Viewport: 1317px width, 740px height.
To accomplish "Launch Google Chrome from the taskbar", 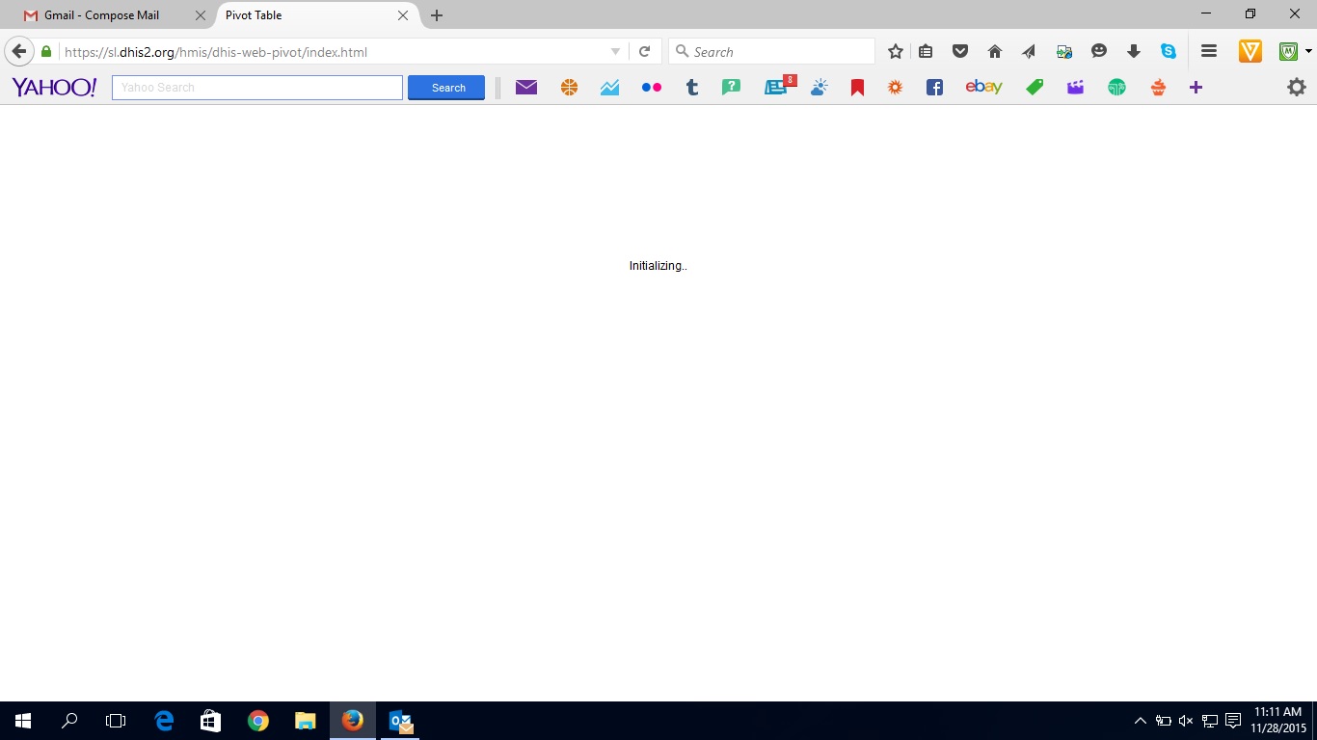I will pos(257,721).
